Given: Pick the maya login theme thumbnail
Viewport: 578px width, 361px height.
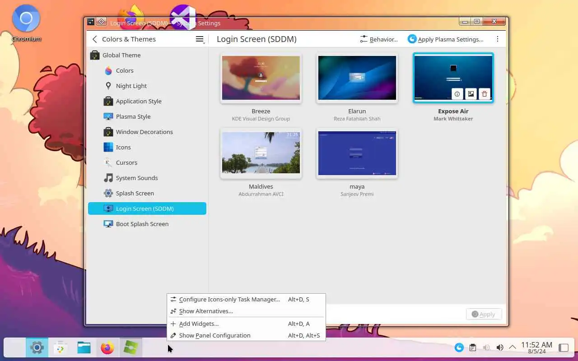Looking at the screenshot, I should (357, 153).
